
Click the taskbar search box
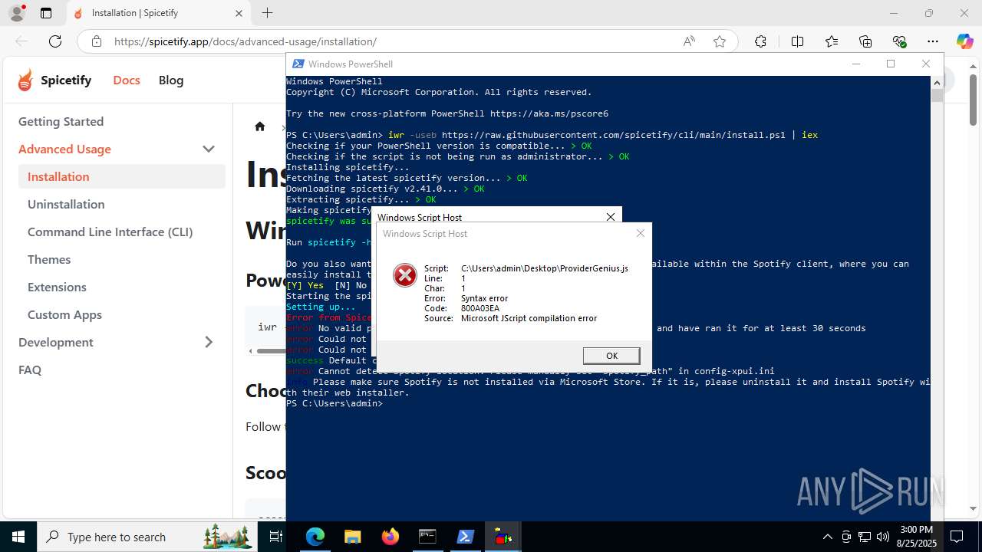[x=147, y=537]
